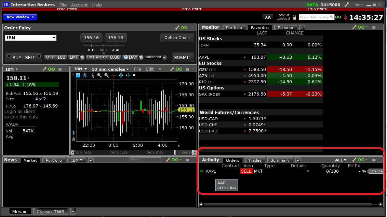Click the SUBMIT order button

pos(183,57)
